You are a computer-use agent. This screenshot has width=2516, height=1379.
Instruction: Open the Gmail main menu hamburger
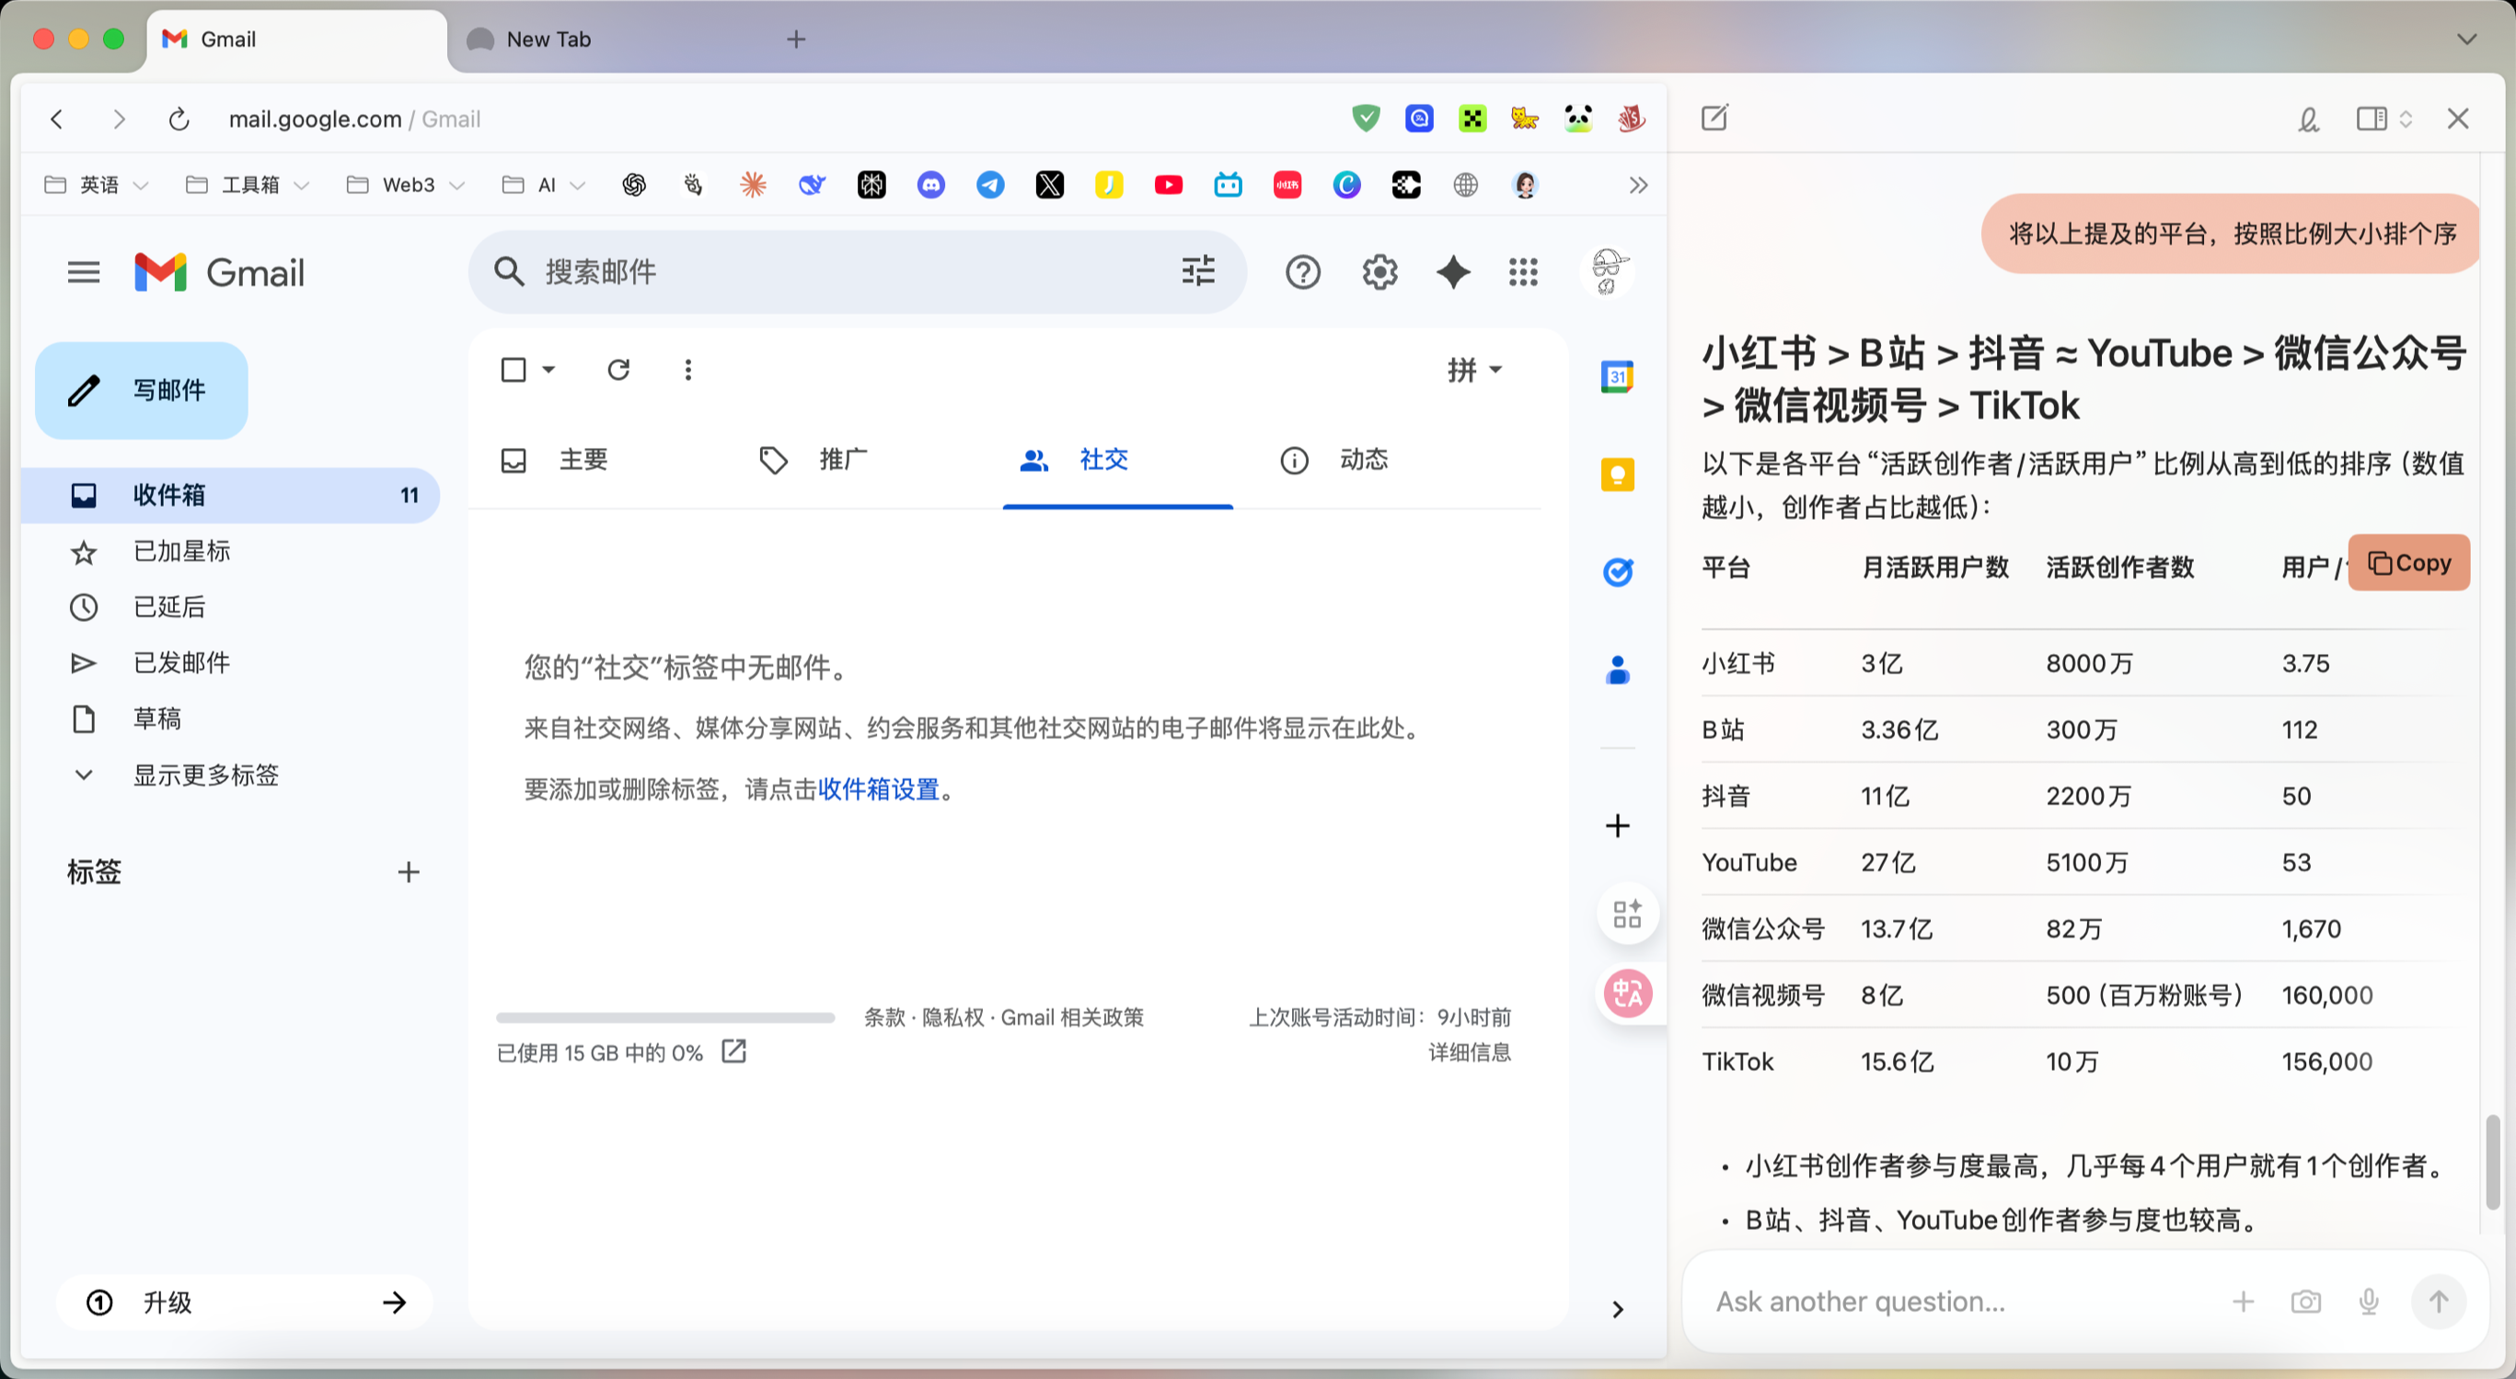84,271
